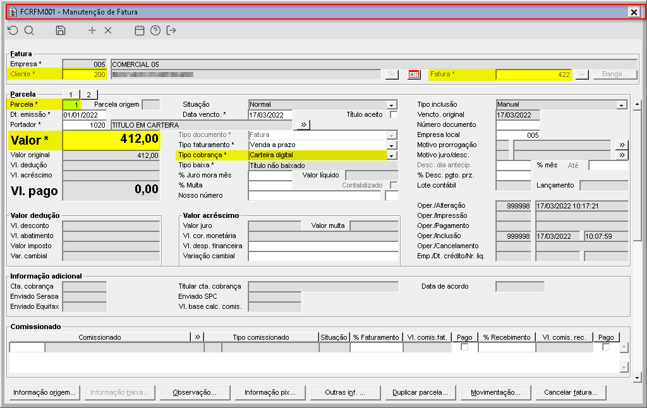Switch to Parcela tab 1
Viewport: 647px width, 408px height.
(71, 95)
